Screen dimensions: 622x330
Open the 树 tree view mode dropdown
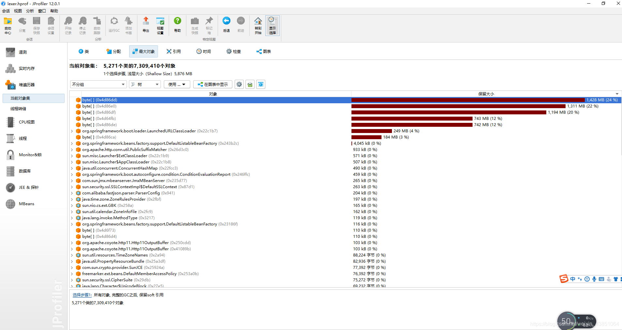(145, 84)
